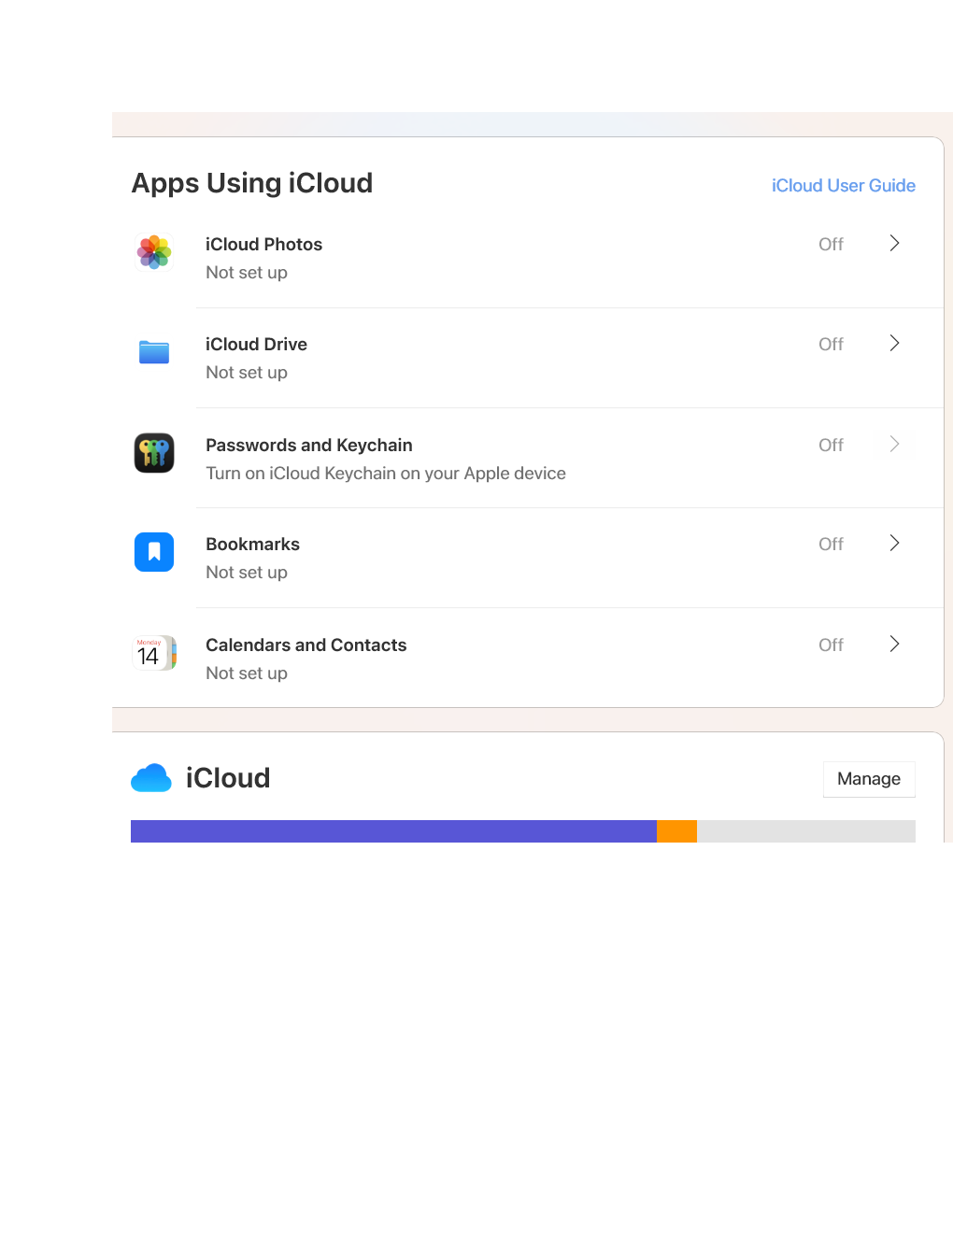The height and width of the screenshot is (1233, 953).
Task: Select the Calendars and Contacts row title
Action: coord(306,645)
